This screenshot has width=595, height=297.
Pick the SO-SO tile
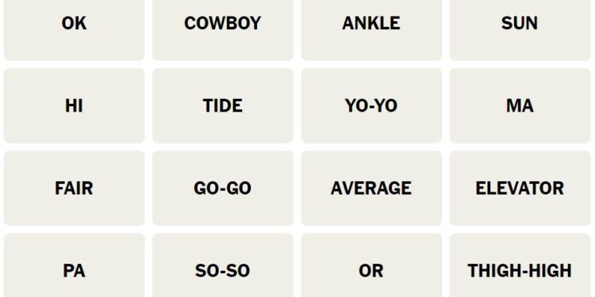point(223,265)
